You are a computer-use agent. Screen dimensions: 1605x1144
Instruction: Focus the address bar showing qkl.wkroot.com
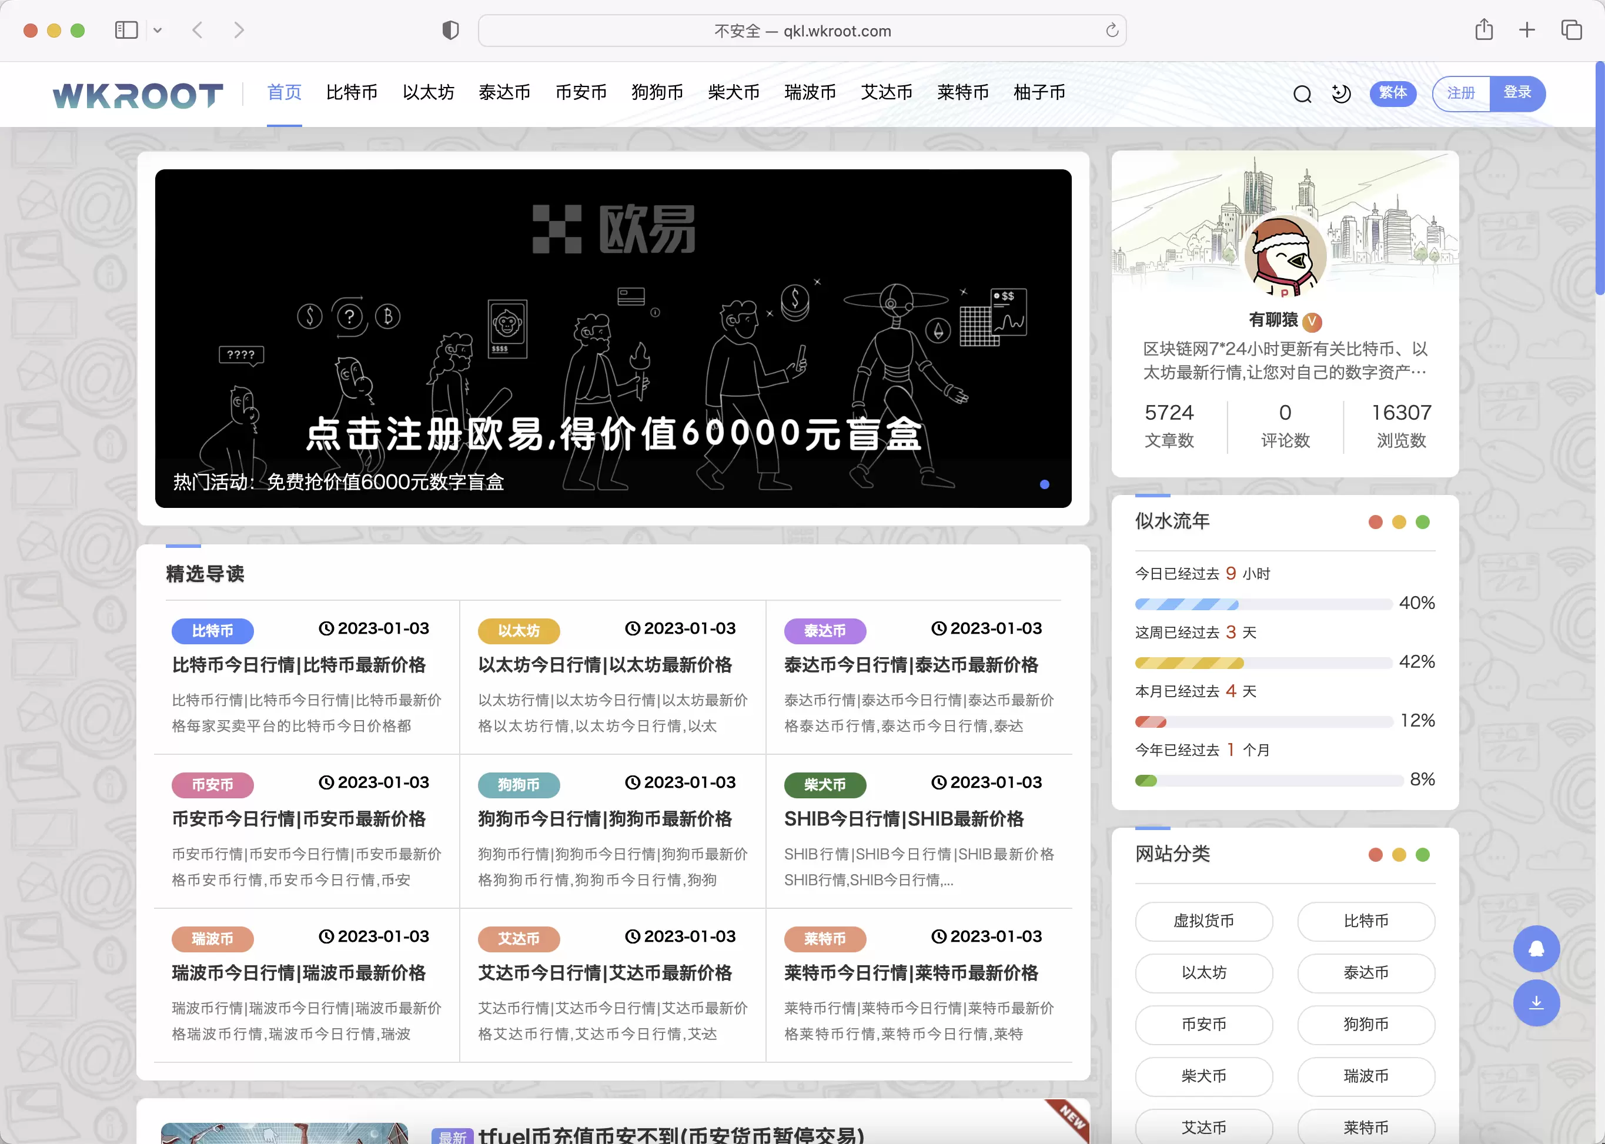click(802, 31)
